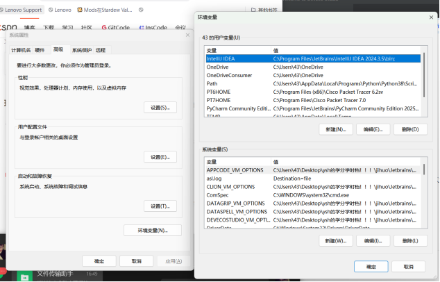Close the 环境变量 dialog window
Image resolution: width=440 pixels, height=282 pixels.
(431, 17)
